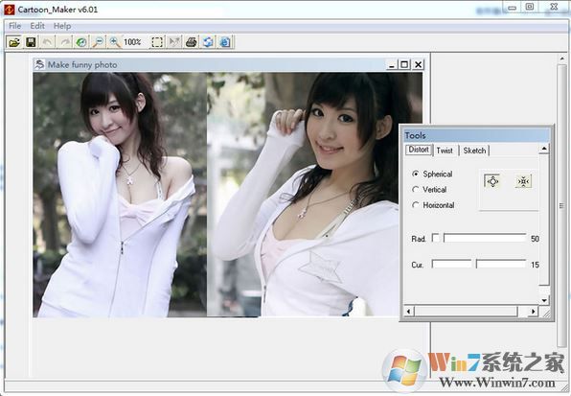The image size is (571, 396).
Task: Tick the checkbox next to Rad.
Action: tap(436, 238)
